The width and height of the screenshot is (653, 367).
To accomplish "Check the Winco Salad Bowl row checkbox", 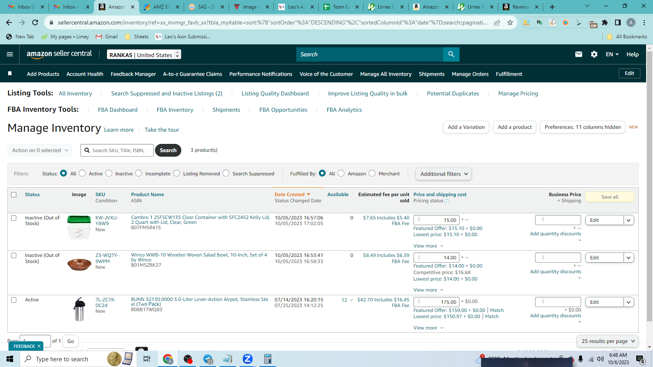I will [14, 255].
